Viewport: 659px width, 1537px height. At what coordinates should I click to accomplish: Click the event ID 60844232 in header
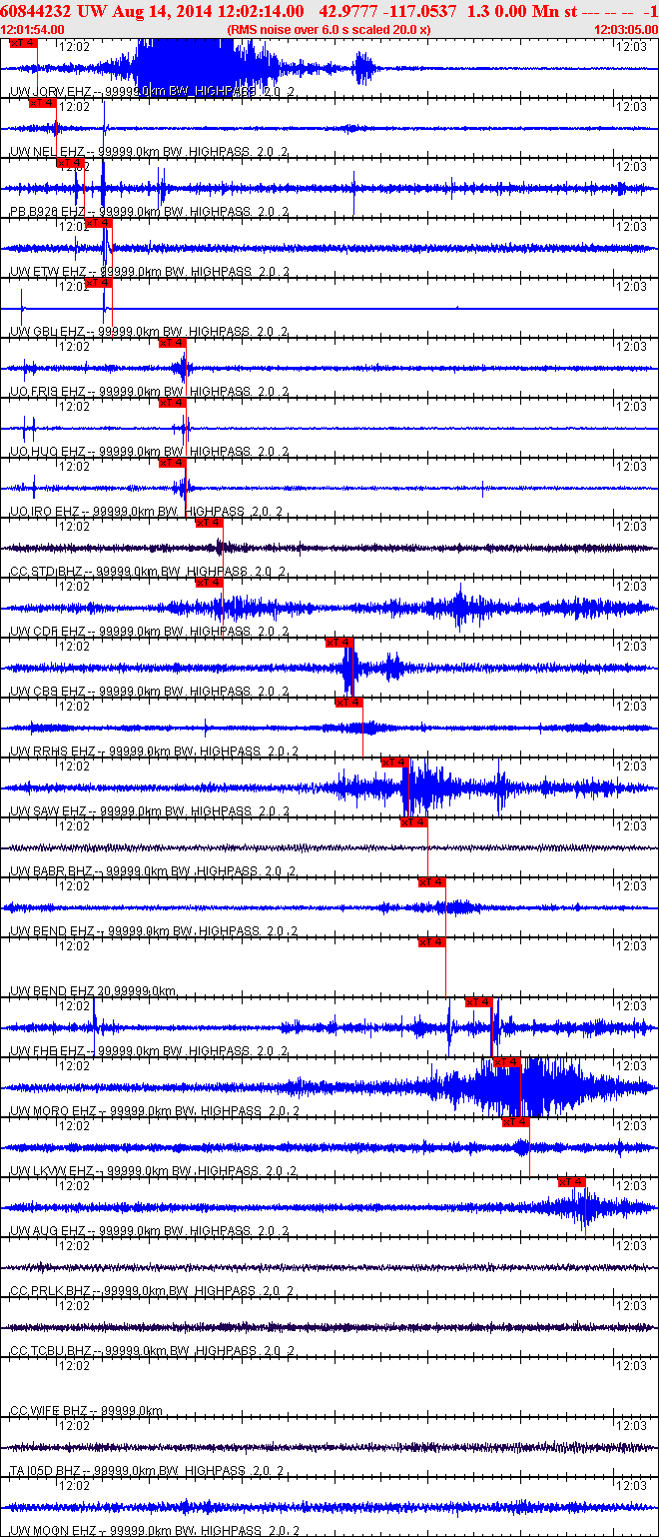tap(36, 11)
